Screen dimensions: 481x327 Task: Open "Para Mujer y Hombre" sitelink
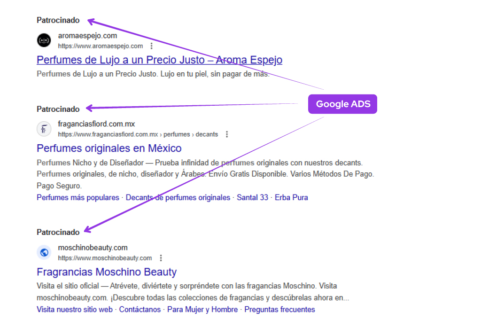(202, 310)
